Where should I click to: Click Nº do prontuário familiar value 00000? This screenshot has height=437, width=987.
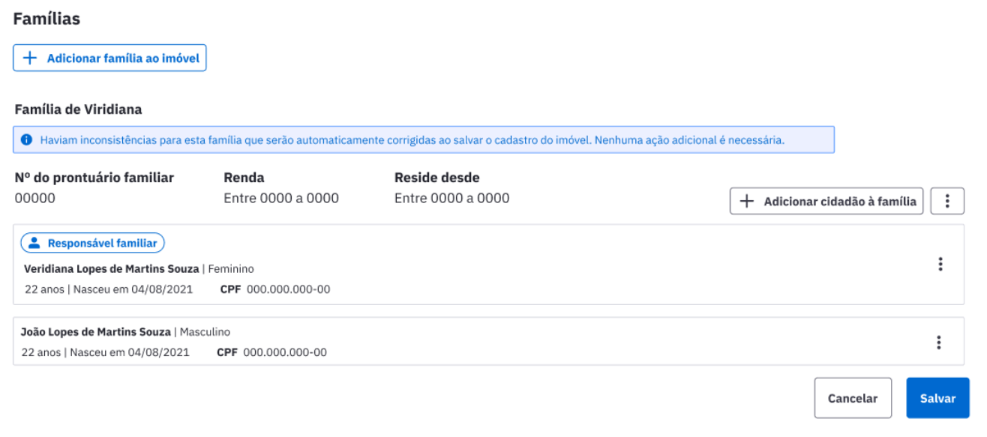[34, 199]
